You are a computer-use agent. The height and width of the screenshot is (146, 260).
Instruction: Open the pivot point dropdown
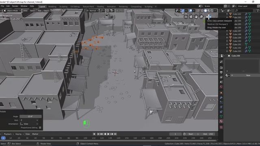pos(102,11)
